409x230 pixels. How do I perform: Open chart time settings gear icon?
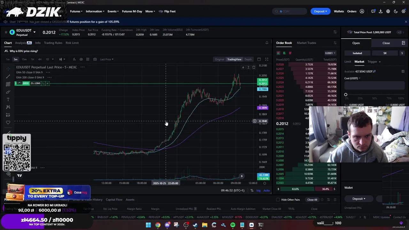pos(265,183)
